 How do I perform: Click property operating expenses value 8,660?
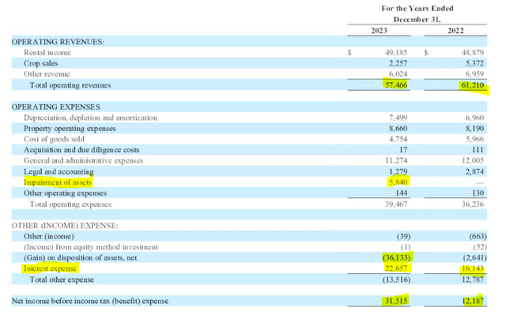(398, 129)
